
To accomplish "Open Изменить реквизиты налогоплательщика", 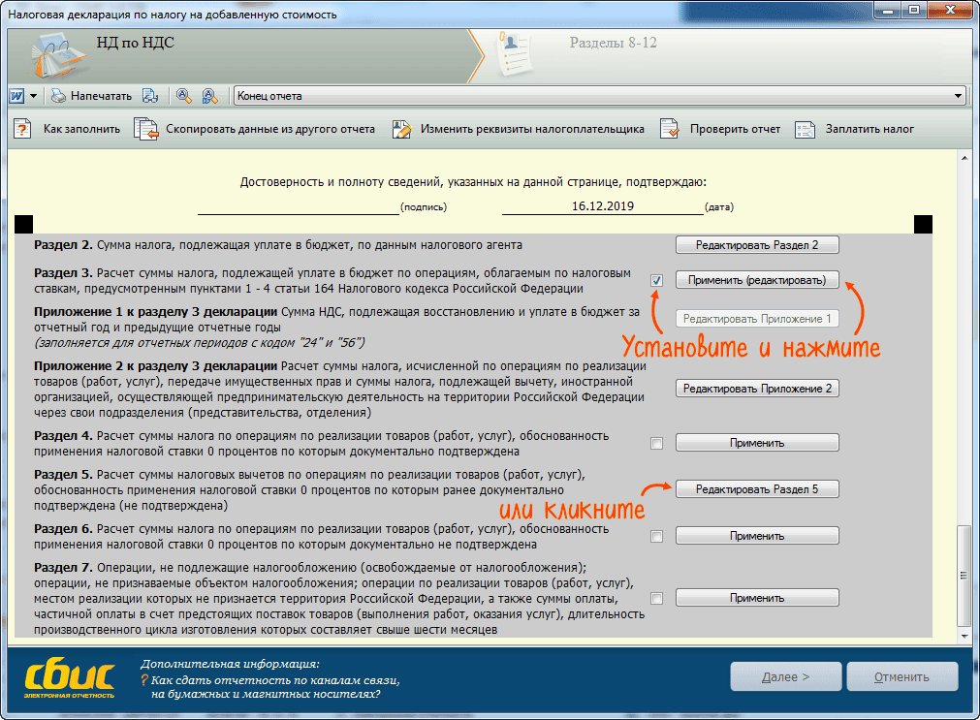I will pyautogui.click(x=519, y=129).
